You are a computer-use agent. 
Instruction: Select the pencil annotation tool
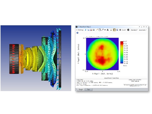(x=97, y=30)
